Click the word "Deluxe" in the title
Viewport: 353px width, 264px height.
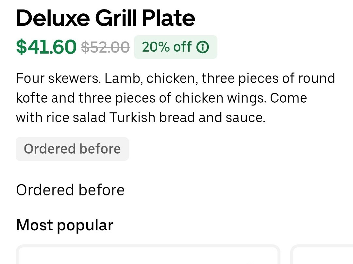(53, 18)
